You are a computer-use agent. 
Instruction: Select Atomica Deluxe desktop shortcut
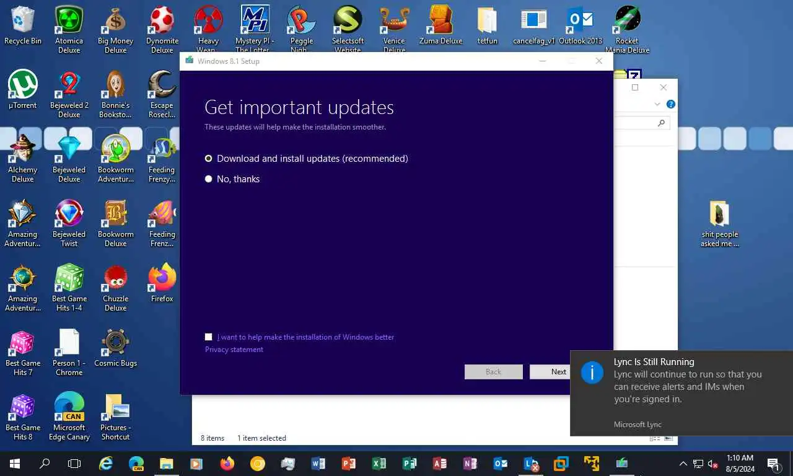pos(69,30)
